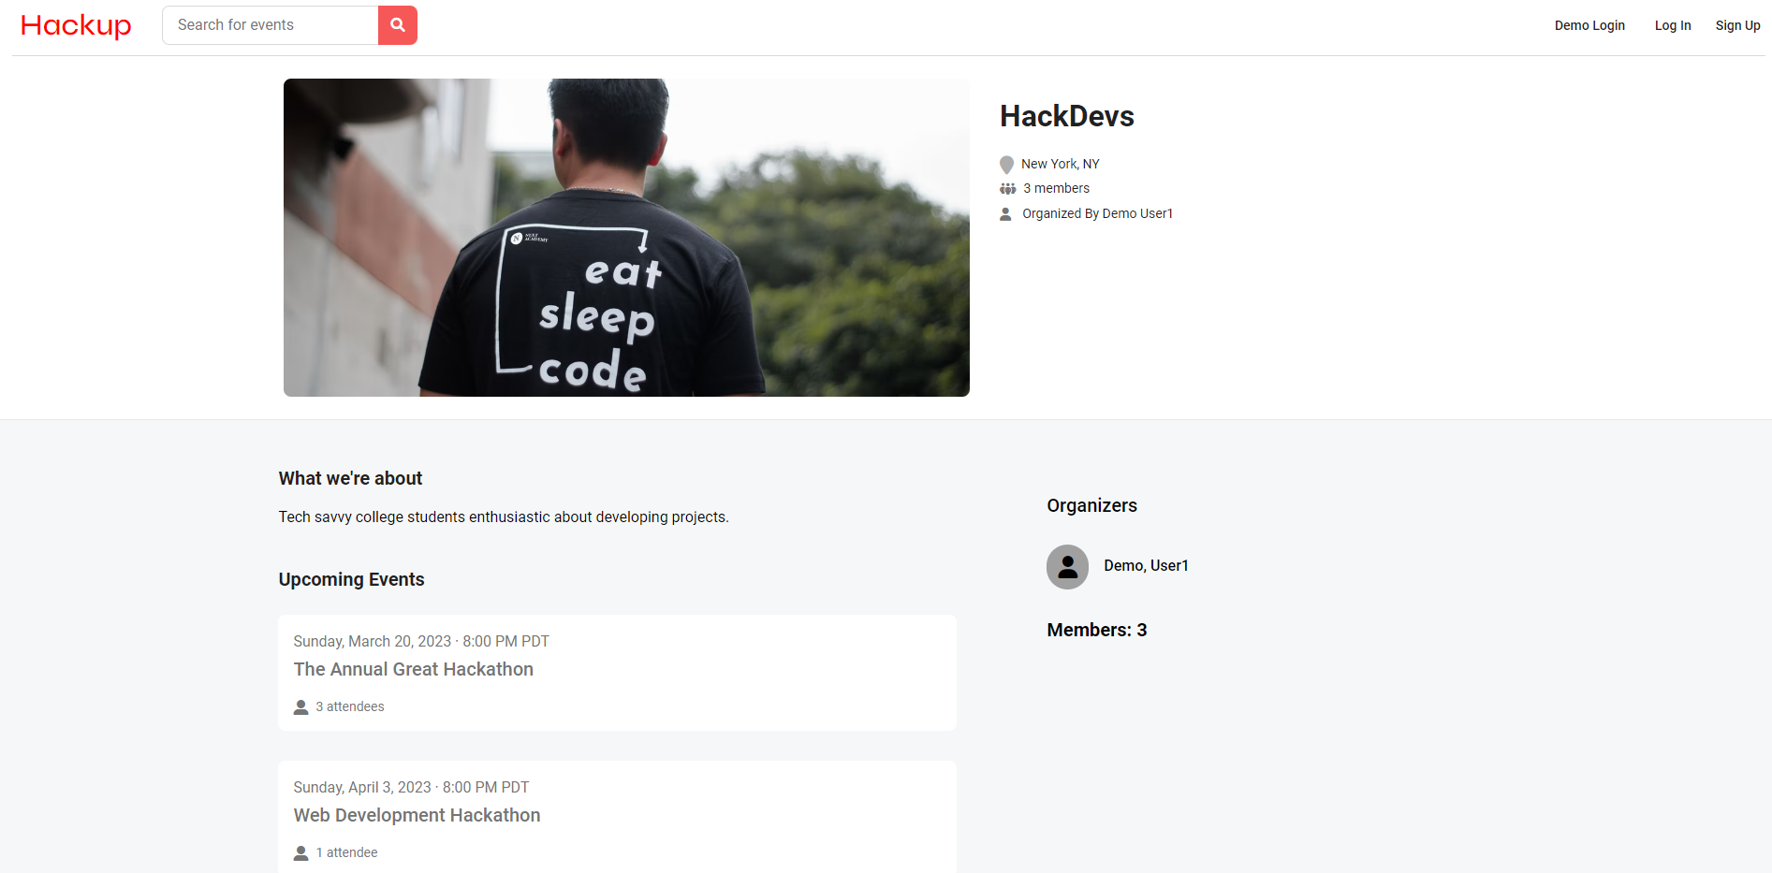Click the Members: 3 heading
The width and height of the screenshot is (1772, 873).
click(x=1096, y=630)
